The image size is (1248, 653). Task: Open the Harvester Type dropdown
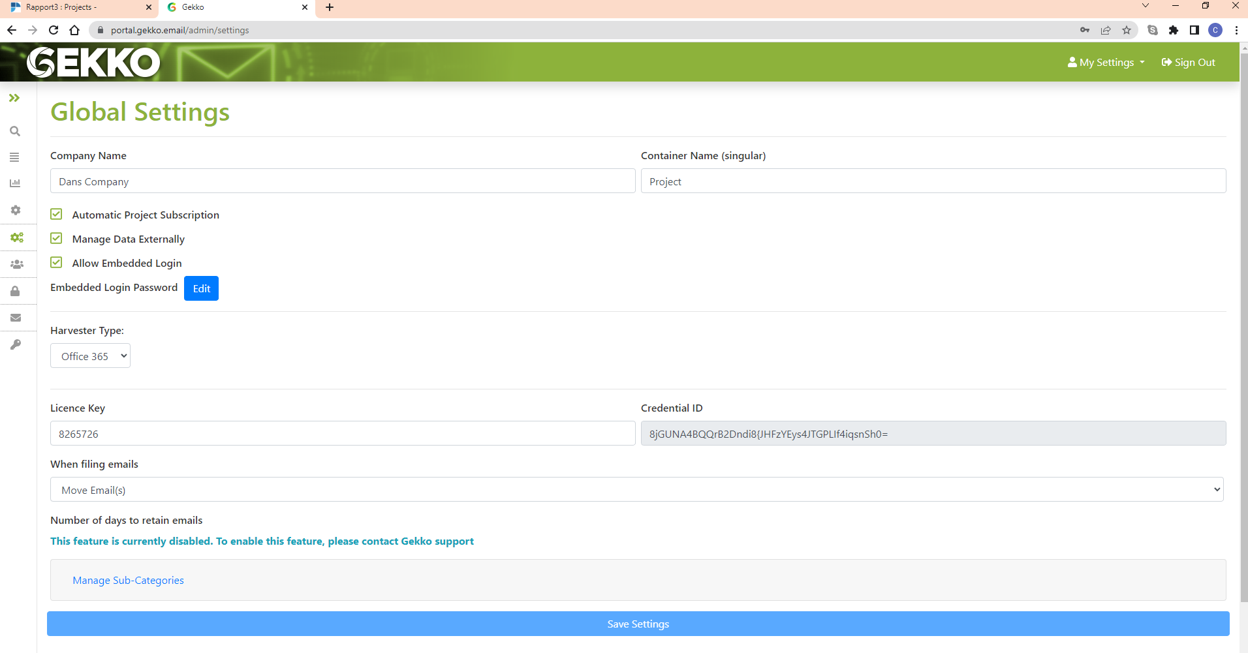90,356
